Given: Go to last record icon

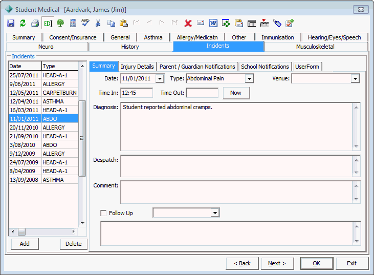Looking at the screenshot, I should 174,23.
